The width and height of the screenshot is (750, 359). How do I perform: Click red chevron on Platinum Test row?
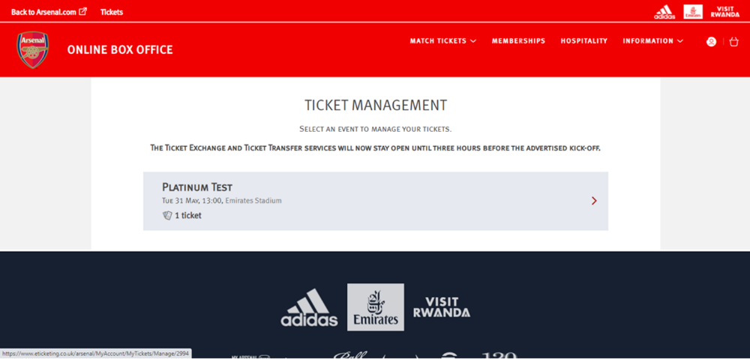click(594, 201)
